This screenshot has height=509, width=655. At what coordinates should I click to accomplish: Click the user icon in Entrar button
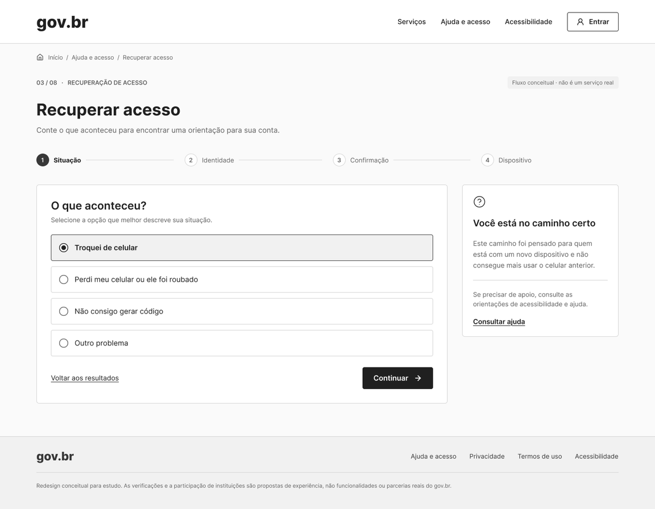[580, 22]
